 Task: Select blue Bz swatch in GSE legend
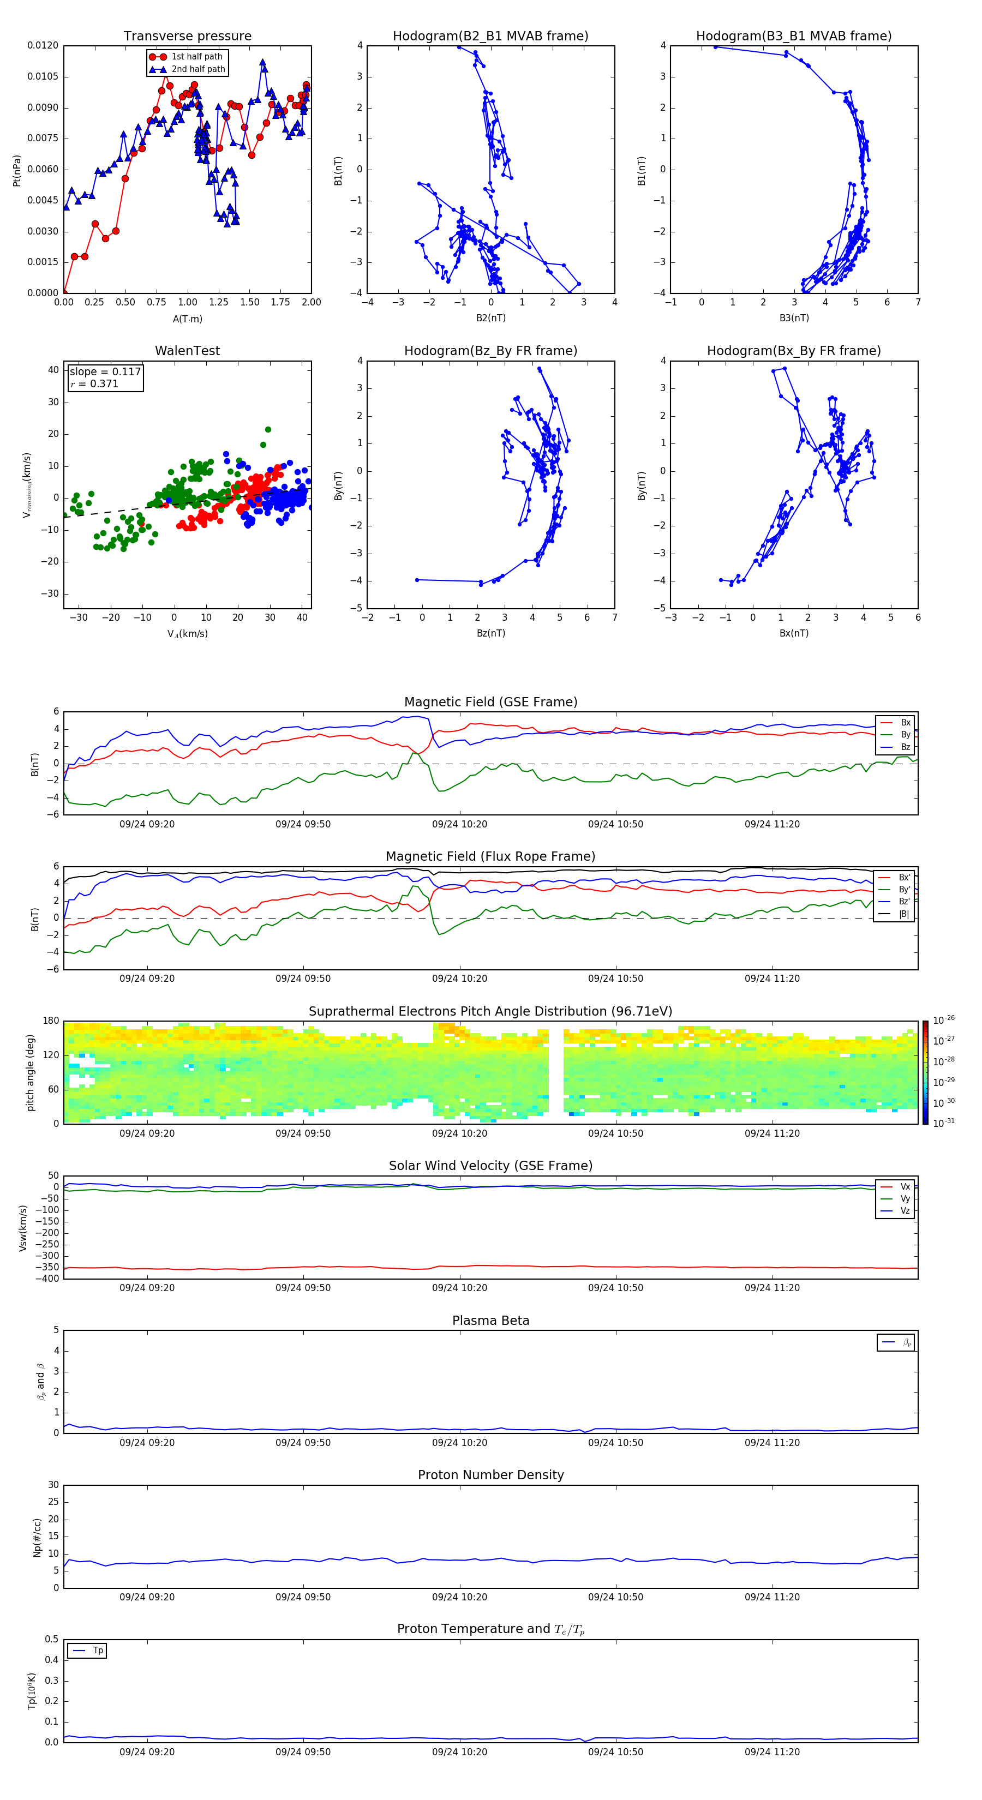[887, 747]
